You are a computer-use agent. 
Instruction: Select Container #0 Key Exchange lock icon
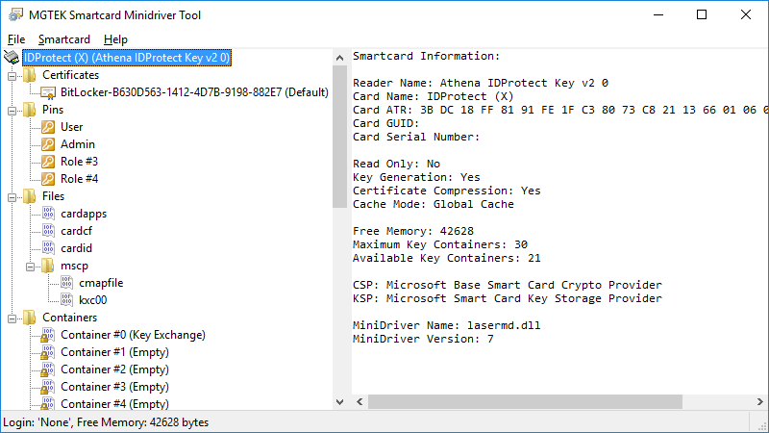click(47, 335)
